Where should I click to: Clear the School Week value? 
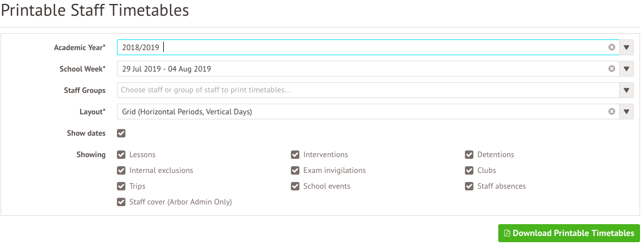coord(612,69)
